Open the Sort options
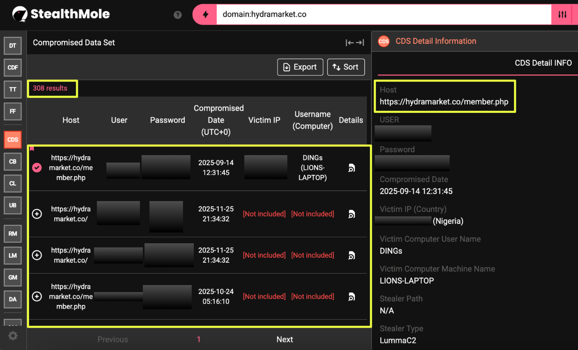The image size is (578, 350). 346,67
